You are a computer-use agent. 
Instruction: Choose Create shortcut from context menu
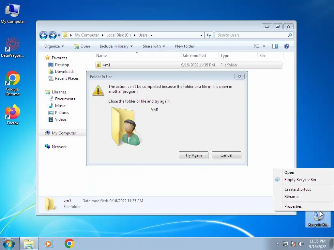(303, 189)
